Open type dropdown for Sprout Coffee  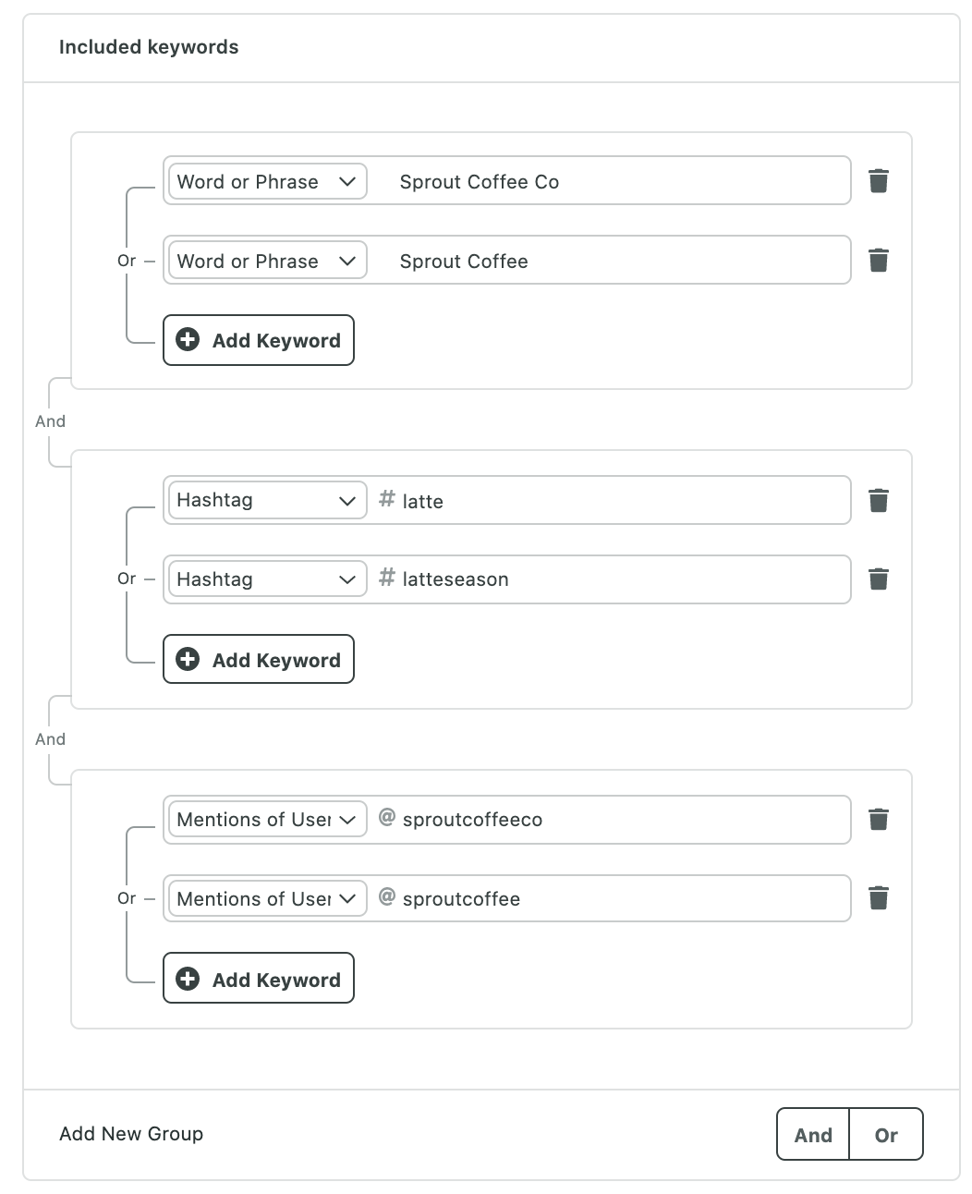click(x=267, y=261)
